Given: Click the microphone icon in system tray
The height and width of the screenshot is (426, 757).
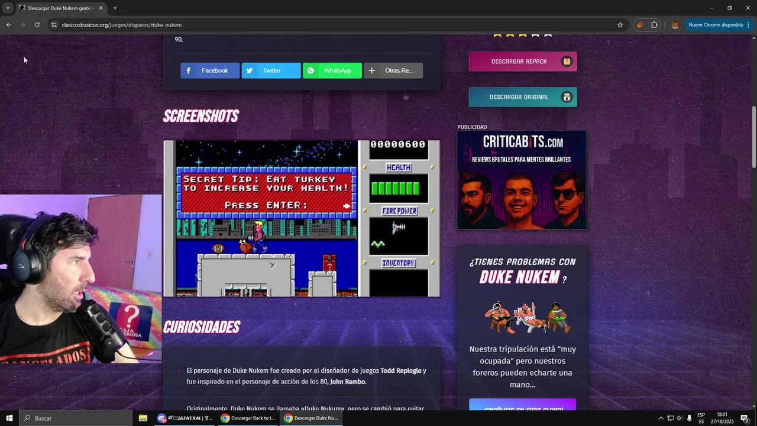Looking at the screenshot, I should [x=690, y=418].
